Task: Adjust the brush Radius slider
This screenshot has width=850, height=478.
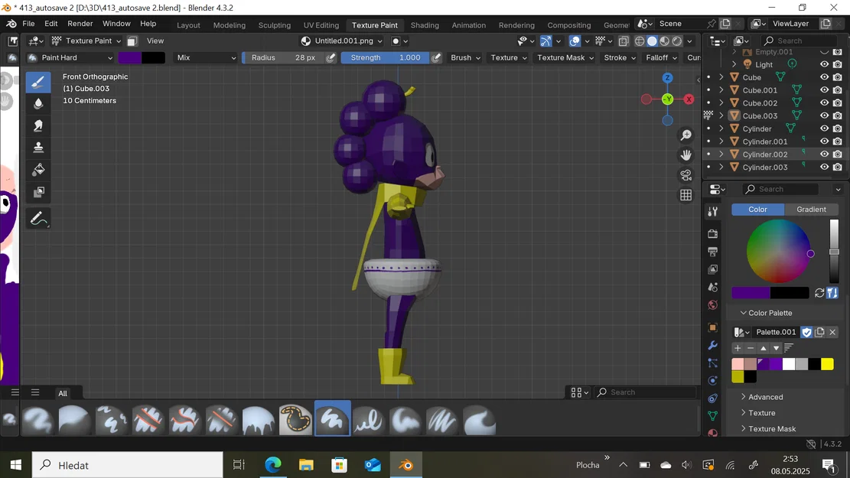Action: click(283, 57)
